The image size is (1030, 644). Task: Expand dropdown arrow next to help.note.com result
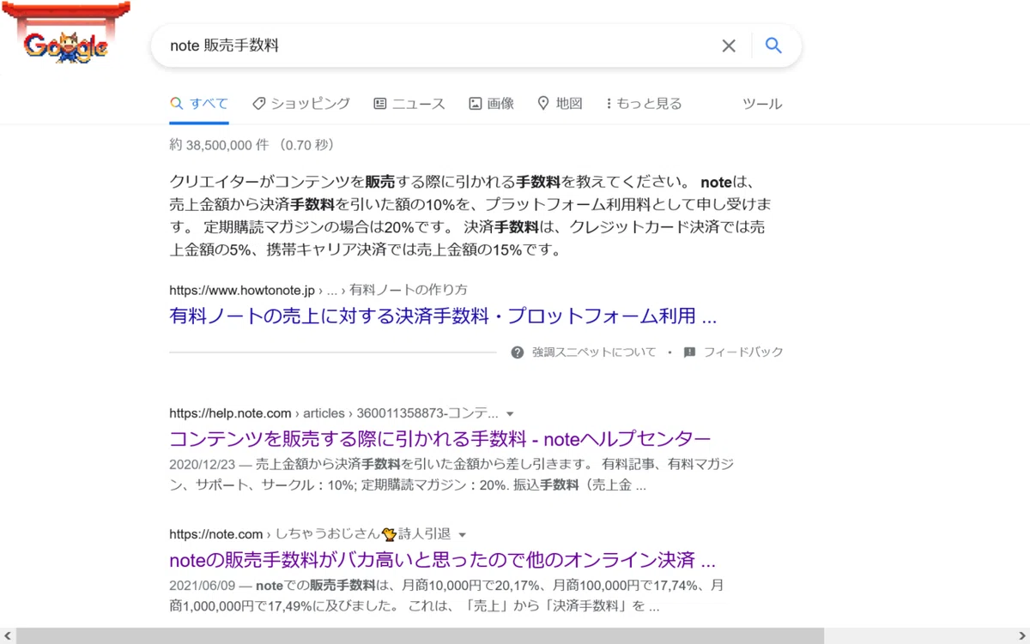click(510, 413)
